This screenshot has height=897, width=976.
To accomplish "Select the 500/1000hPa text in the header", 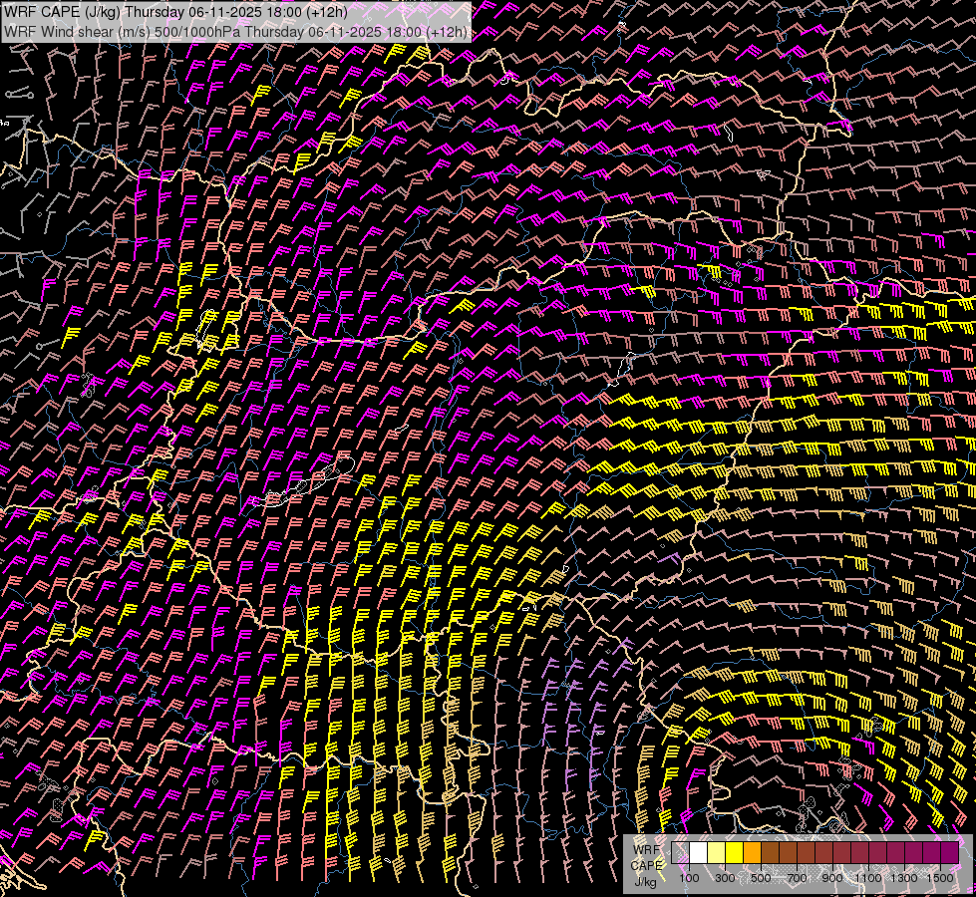I will pos(195,32).
